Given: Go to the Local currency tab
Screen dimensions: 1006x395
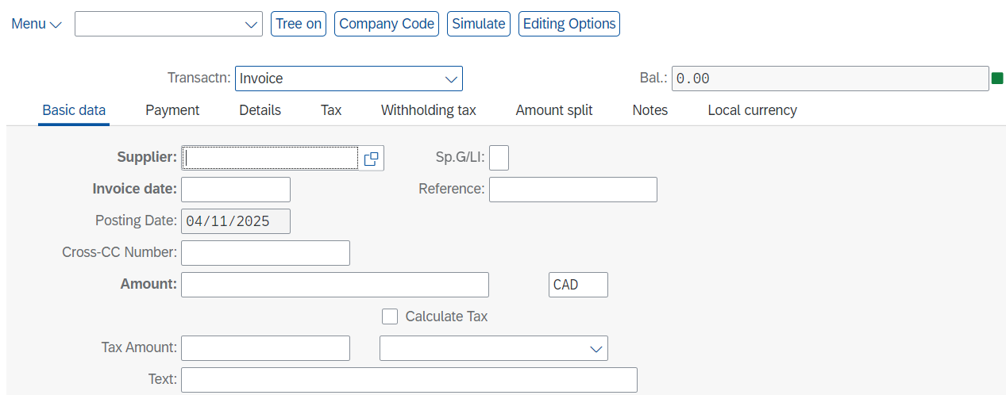Looking at the screenshot, I should click(x=753, y=110).
